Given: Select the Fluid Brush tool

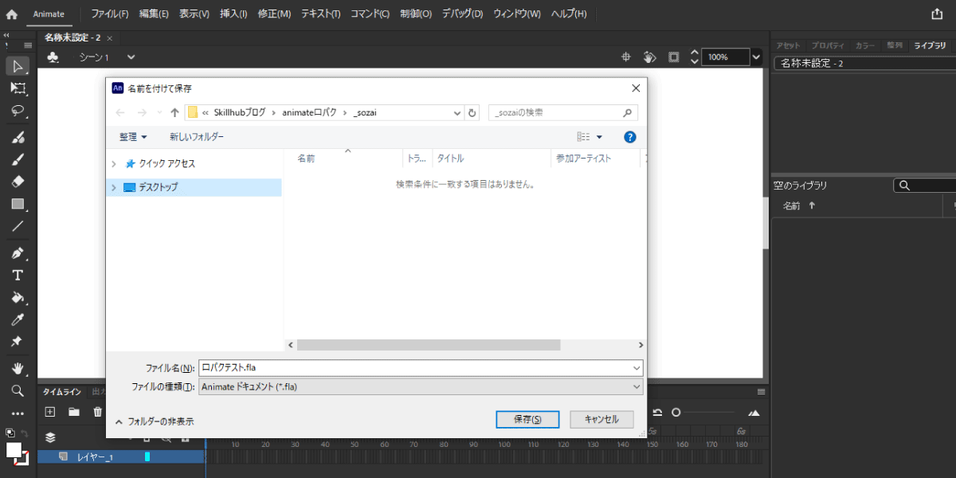Looking at the screenshot, I should 18,137.
